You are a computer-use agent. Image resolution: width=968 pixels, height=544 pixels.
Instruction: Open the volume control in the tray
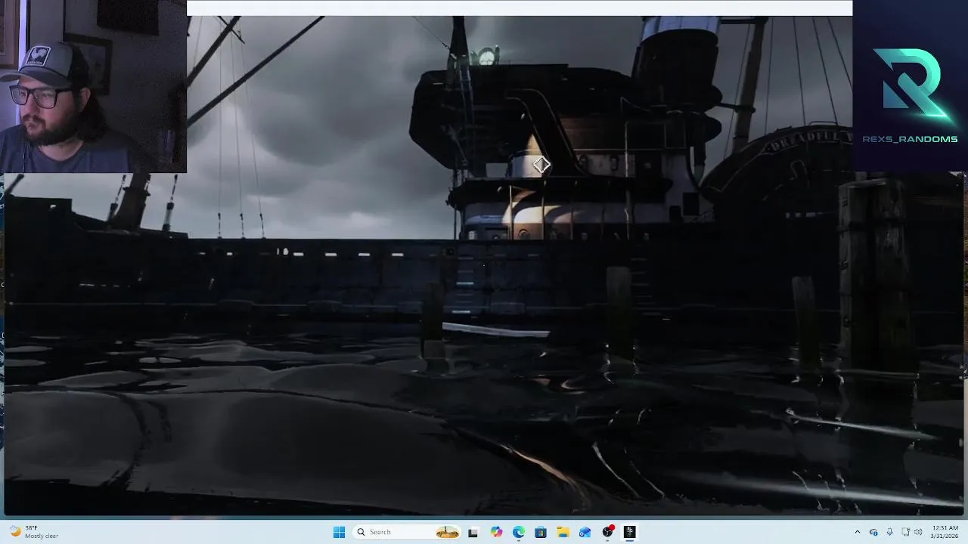point(918,532)
